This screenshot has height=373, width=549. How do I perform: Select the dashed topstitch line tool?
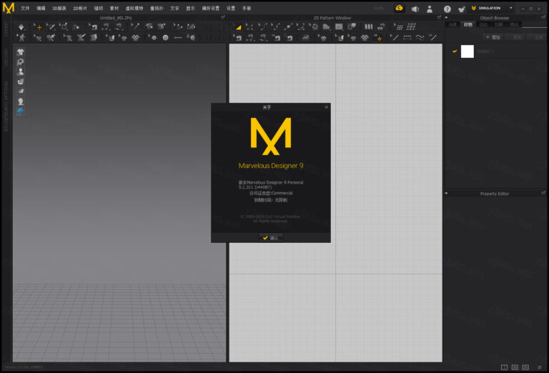pos(407,37)
